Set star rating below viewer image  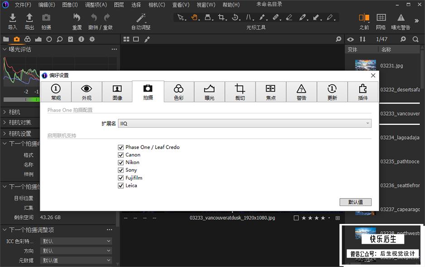click(315, 218)
